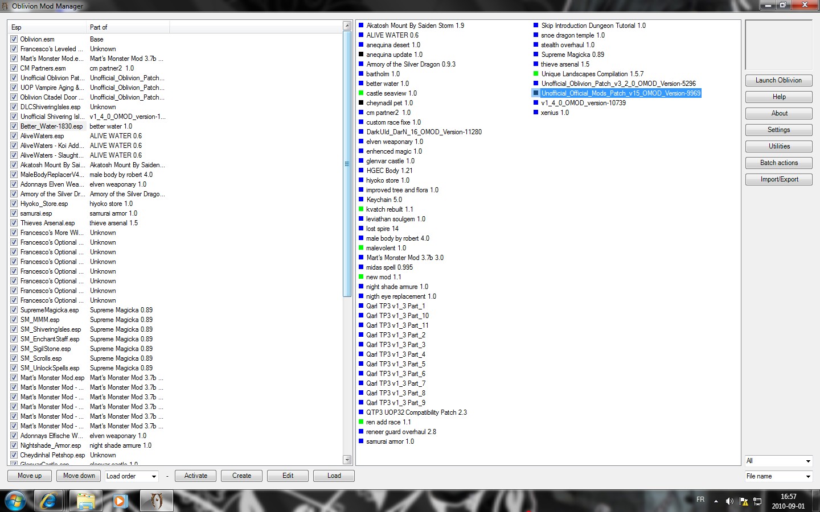
Task: Uncheck the samurai.esp checkbox
Action: (x=14, y=213)
